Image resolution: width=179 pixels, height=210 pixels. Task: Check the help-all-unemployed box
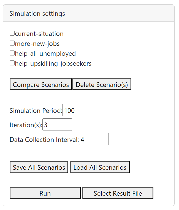click(x=12, y=53)
